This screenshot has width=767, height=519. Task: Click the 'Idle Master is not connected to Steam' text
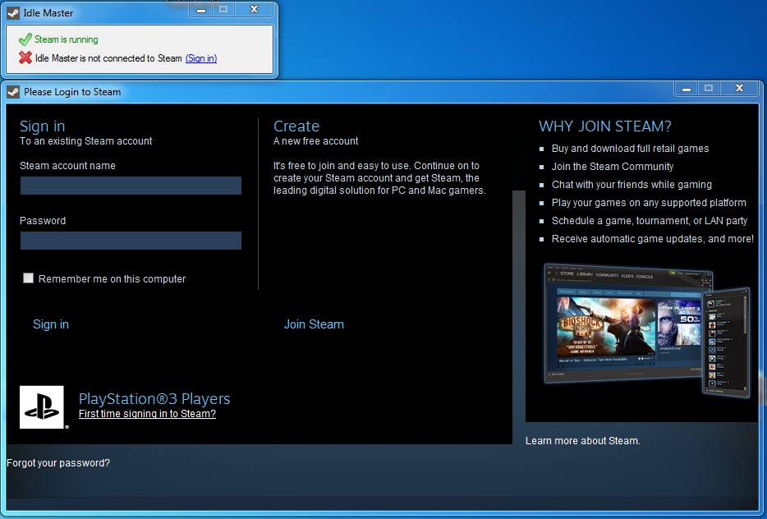tap(108, 58)
